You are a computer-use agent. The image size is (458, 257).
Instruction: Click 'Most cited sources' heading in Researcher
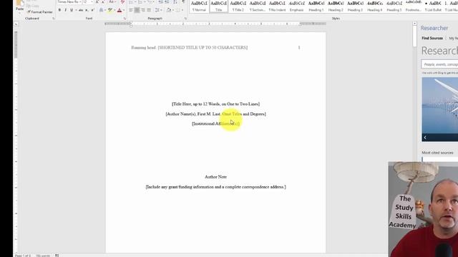click(437, 153)
